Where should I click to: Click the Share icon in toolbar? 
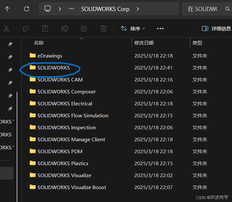point(84,28)
